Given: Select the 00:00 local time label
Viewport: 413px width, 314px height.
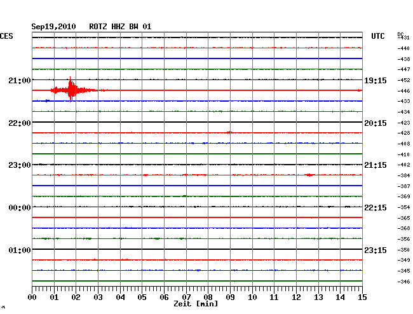Looking at the screenshot, I should click(20, 208).
